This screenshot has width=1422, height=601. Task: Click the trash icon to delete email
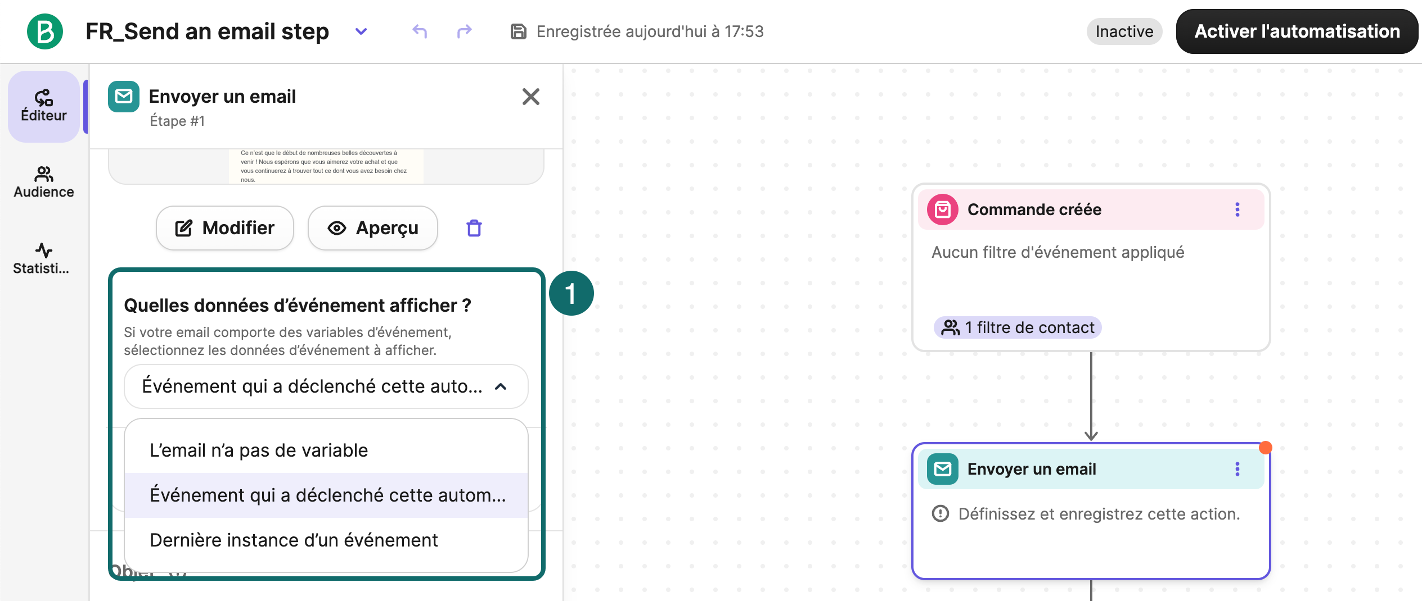pos(474,228)
